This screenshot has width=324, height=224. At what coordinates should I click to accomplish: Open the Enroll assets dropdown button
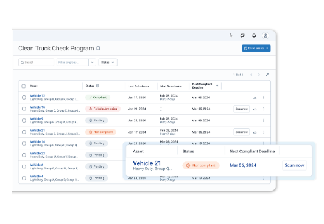[256, 48]
